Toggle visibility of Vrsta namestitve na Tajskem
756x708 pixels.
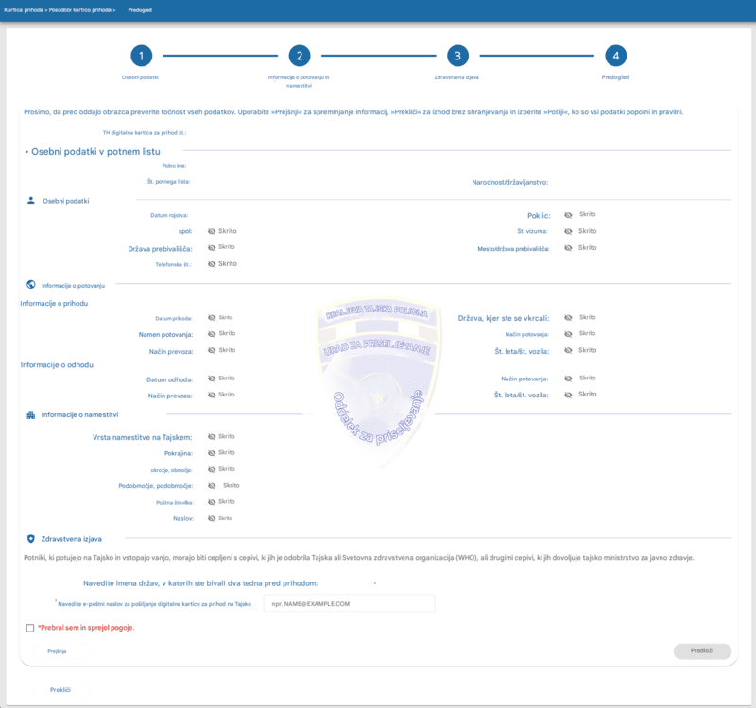coord(211,437)
